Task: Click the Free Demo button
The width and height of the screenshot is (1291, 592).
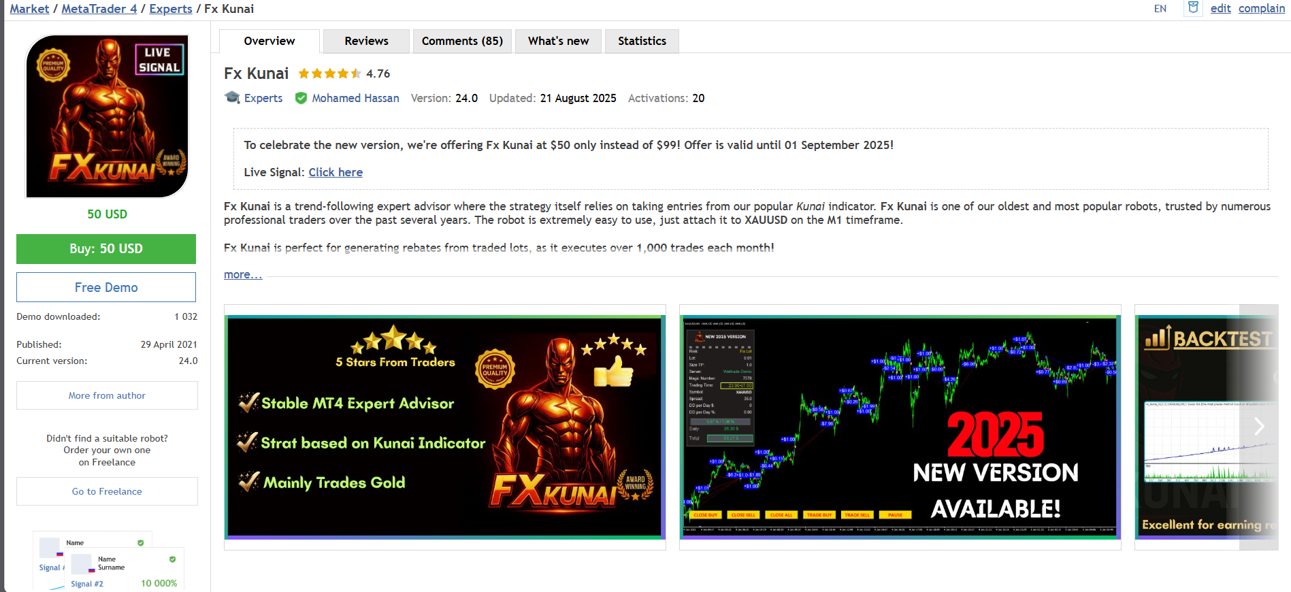Action: [106, 287]
